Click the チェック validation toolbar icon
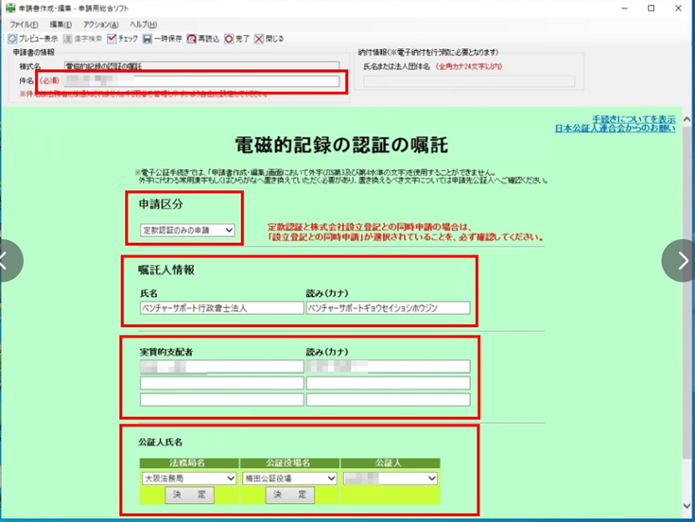The width and height of the screenshot is (695, 522). point(112,39)
